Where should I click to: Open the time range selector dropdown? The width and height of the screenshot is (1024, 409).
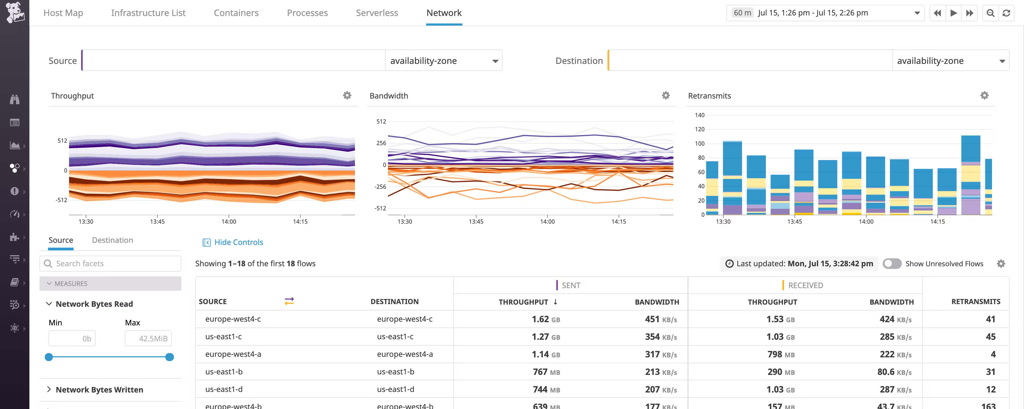[x=825, y=13]
